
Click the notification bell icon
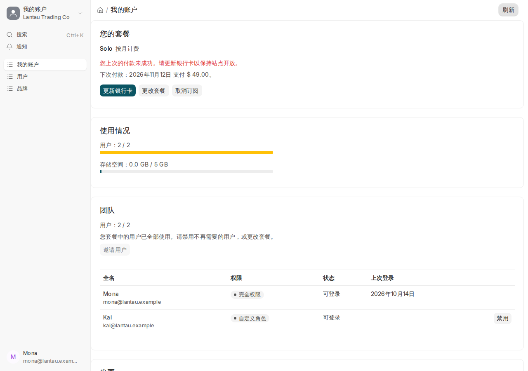(x=9, y=47)
